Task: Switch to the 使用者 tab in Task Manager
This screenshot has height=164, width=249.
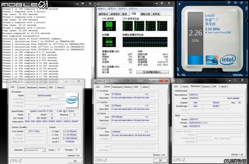Action: (156, 14)
